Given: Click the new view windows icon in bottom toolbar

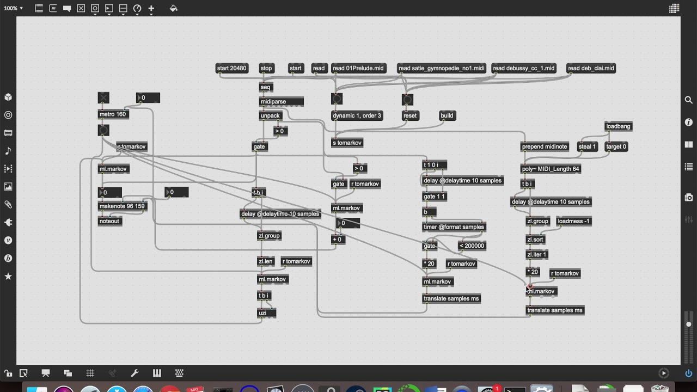Looking at the screenshot, I should point(68,373).
